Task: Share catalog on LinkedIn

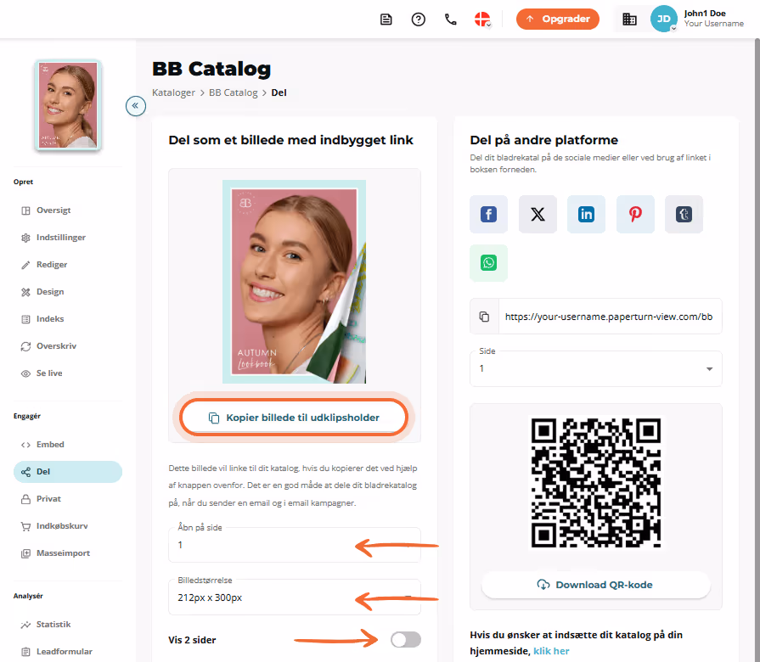Action: 586,214
